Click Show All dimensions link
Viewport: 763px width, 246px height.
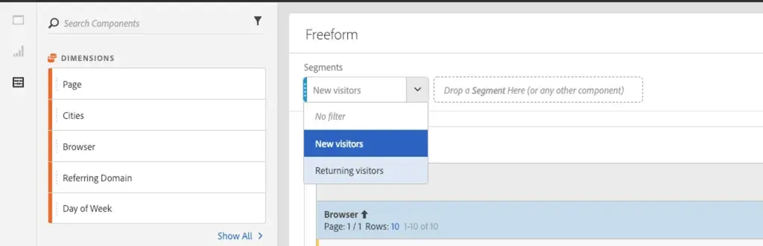pos(234,236)
